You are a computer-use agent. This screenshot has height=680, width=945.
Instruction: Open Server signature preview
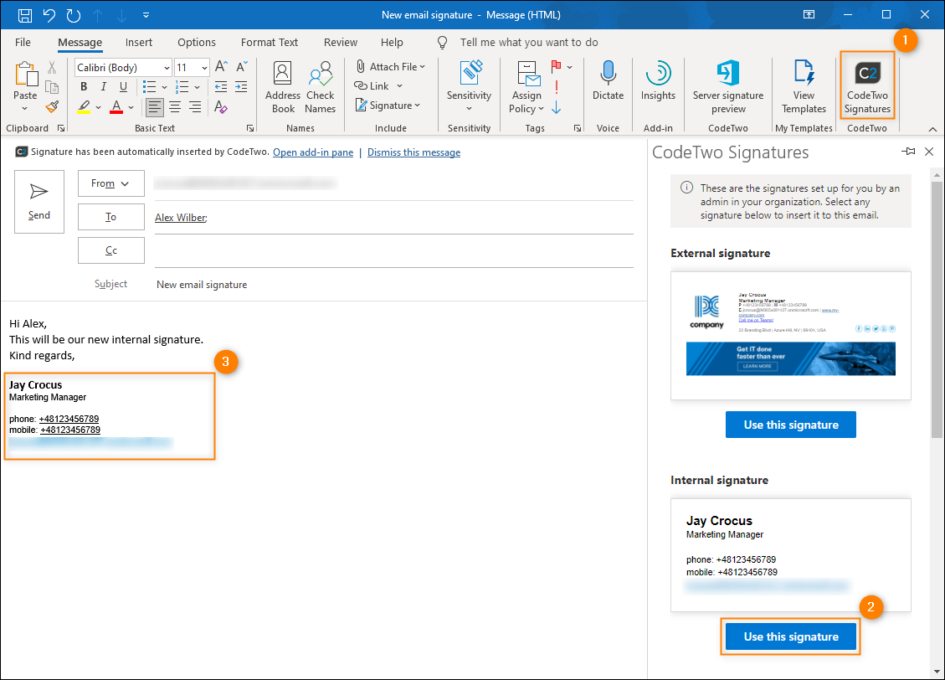pyautogui.click(x=728, y=87)
